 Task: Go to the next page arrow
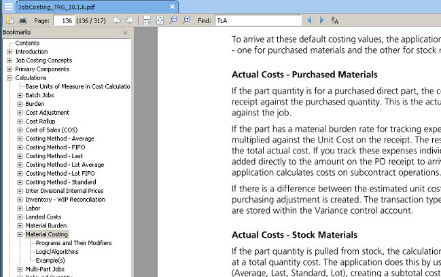(129, 20)
